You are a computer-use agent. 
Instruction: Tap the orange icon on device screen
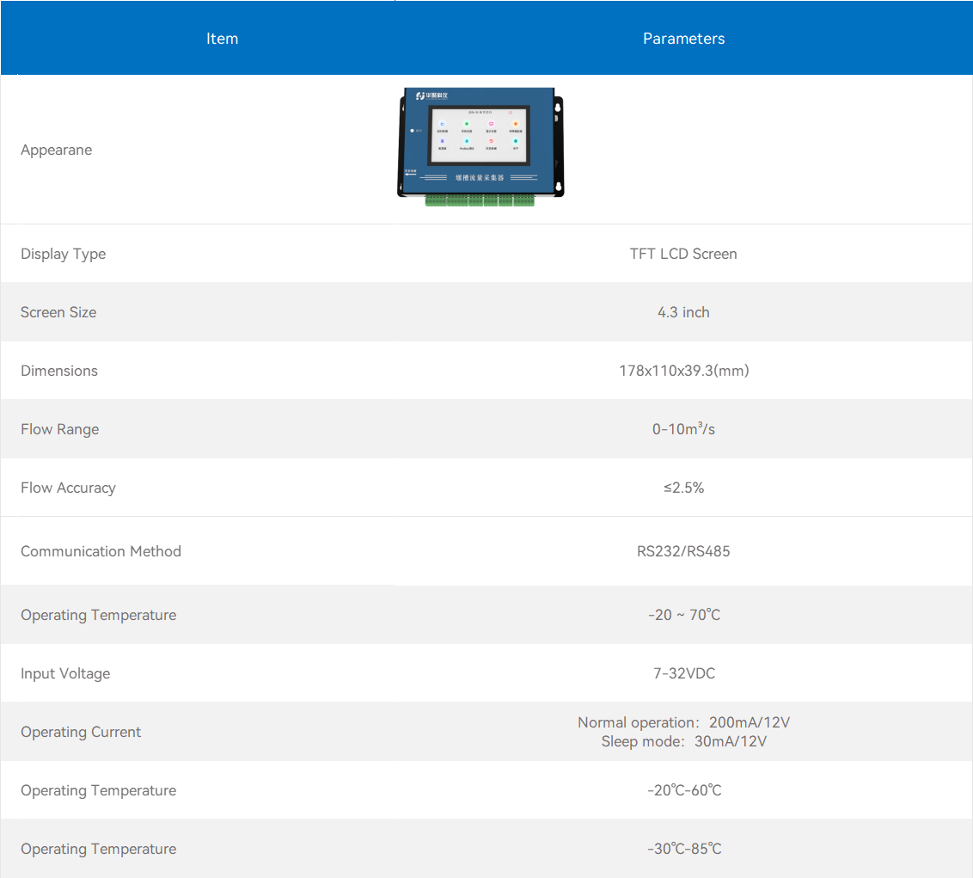coord(516,124)
